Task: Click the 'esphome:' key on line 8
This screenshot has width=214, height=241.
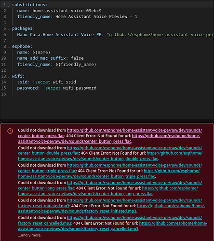Action: pyautogui.click(x=22, y=46)
